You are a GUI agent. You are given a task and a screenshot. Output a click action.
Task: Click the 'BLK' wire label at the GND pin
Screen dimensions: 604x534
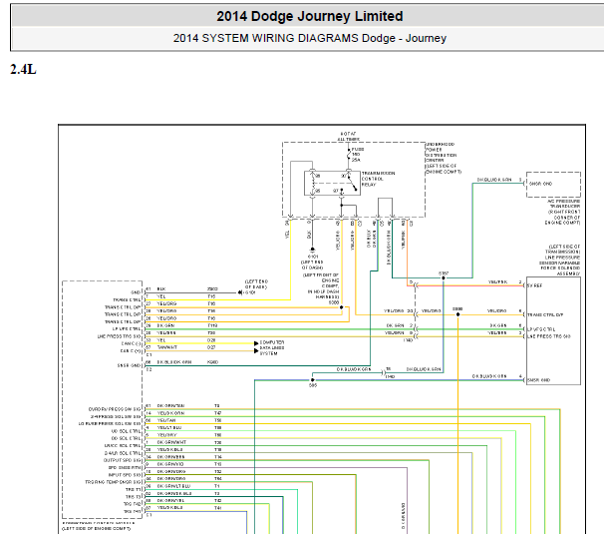tap(161, 289)
